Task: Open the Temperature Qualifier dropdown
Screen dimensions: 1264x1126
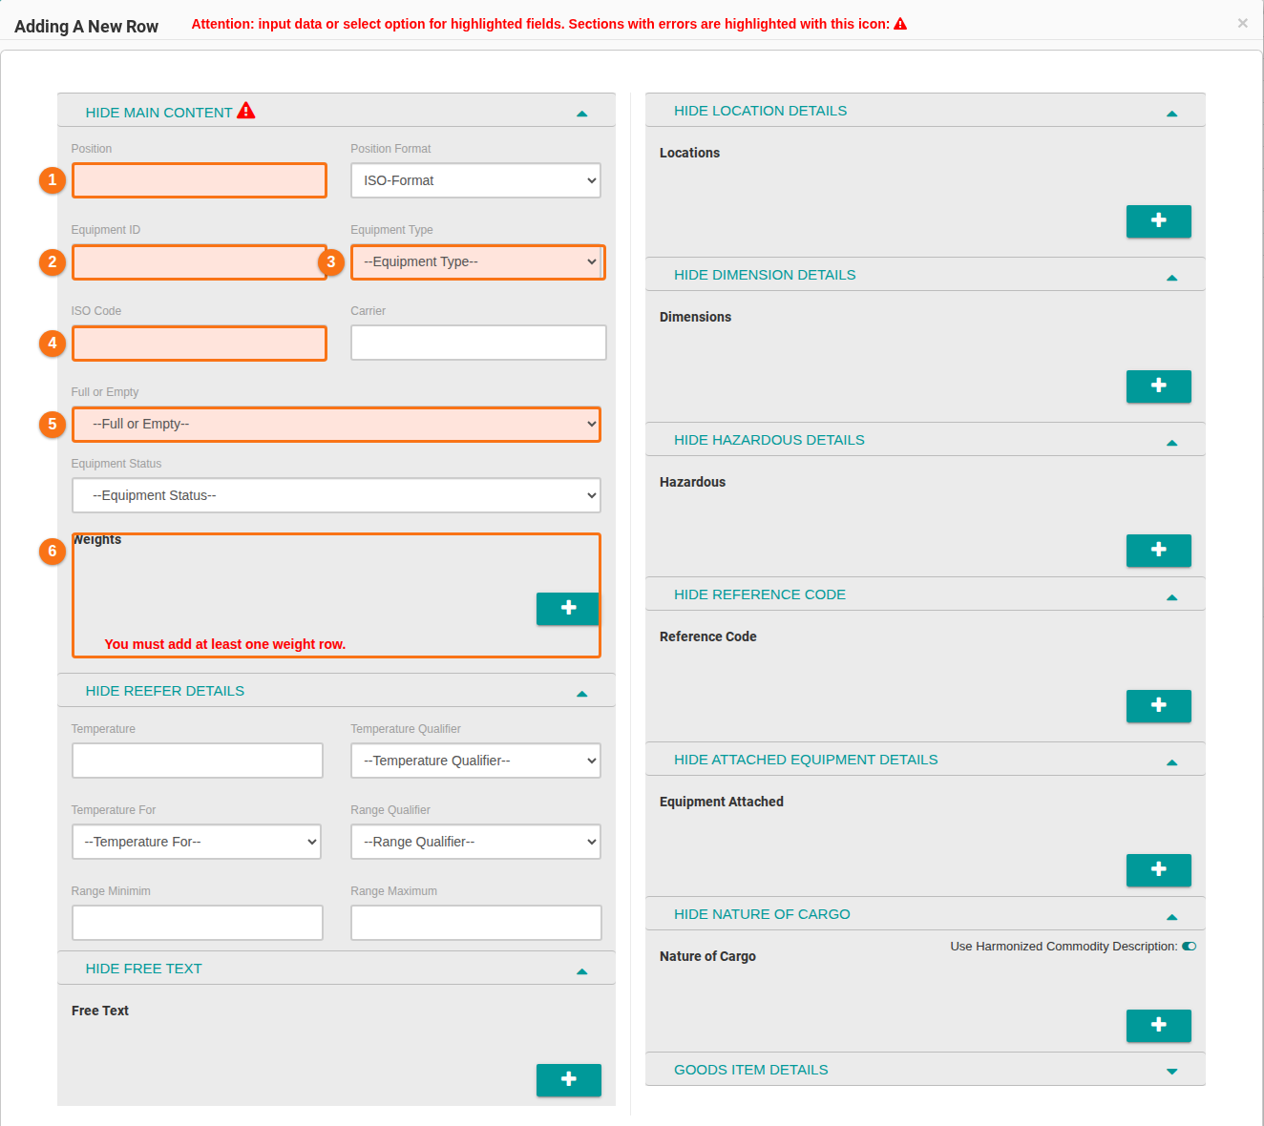Action: click(475, 761)
